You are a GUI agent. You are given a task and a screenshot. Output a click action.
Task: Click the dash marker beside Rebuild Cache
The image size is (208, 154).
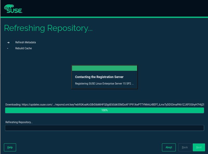click(8, 48)
